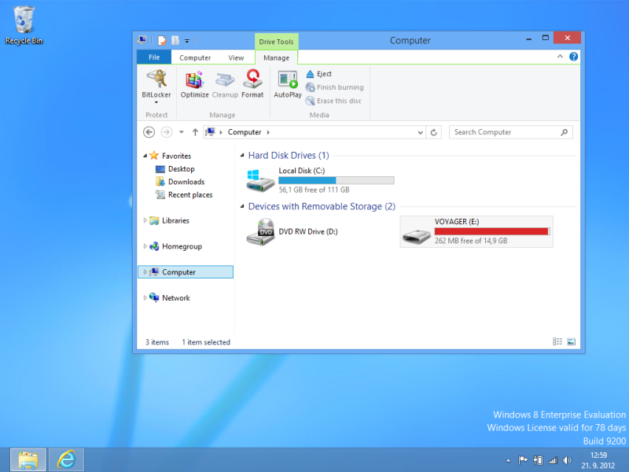Navigate up one folder level
Image resolution: width=629 pixels, height=472 pixels.
pos(195,132)
